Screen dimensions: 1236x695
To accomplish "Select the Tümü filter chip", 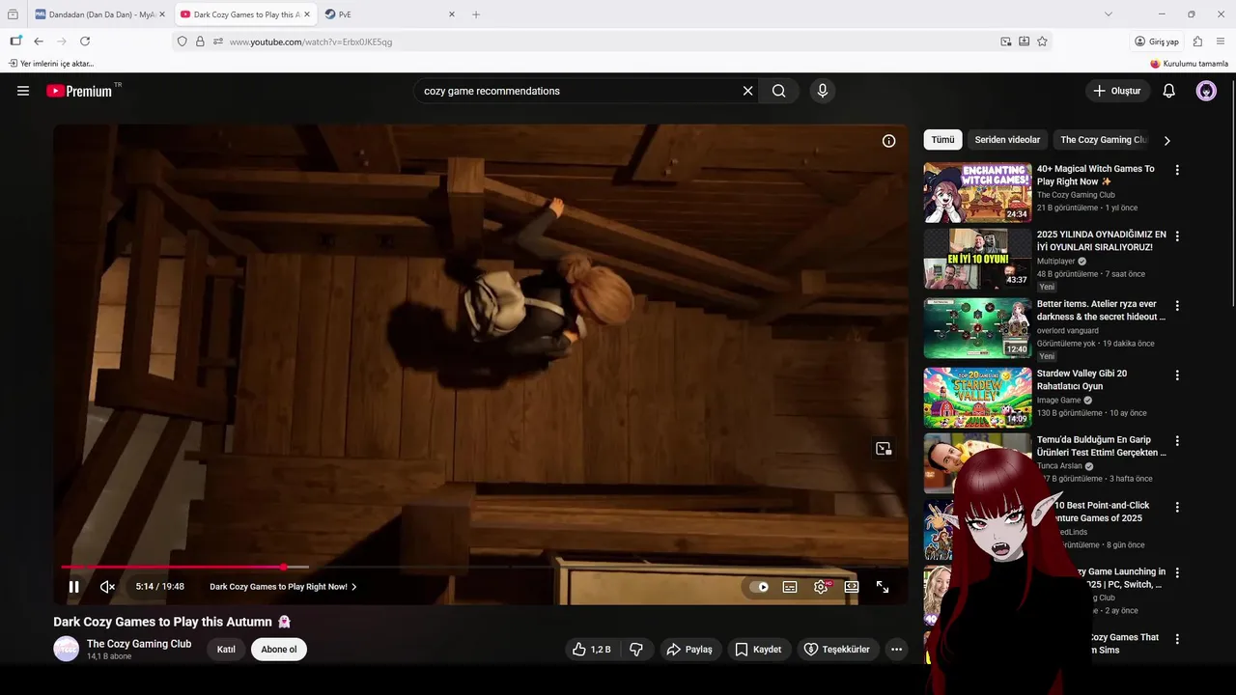I will (942, 140).
